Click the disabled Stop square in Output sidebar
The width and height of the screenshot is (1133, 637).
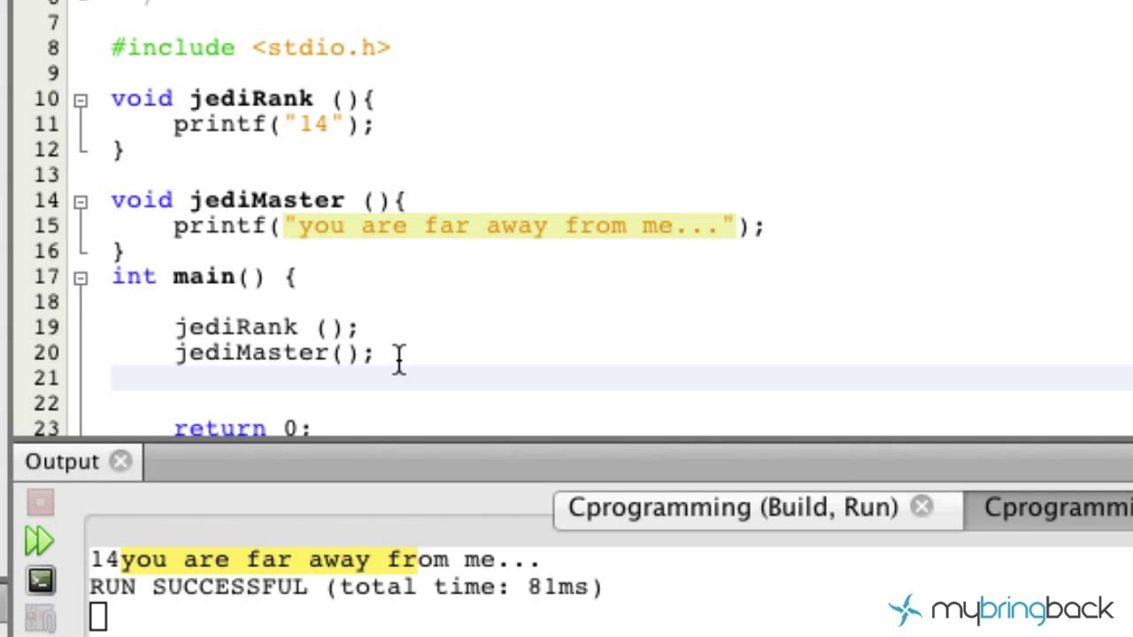tap(40, 503)
